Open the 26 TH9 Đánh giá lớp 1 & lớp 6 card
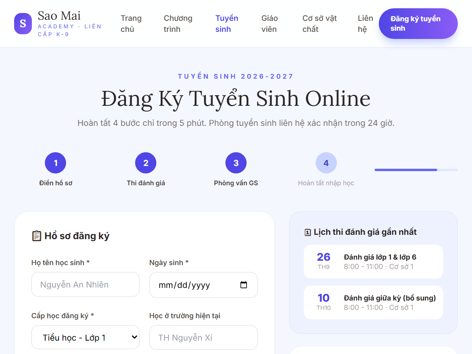Image resolution: width=472 pixels, height=354 pixels. 373,262
